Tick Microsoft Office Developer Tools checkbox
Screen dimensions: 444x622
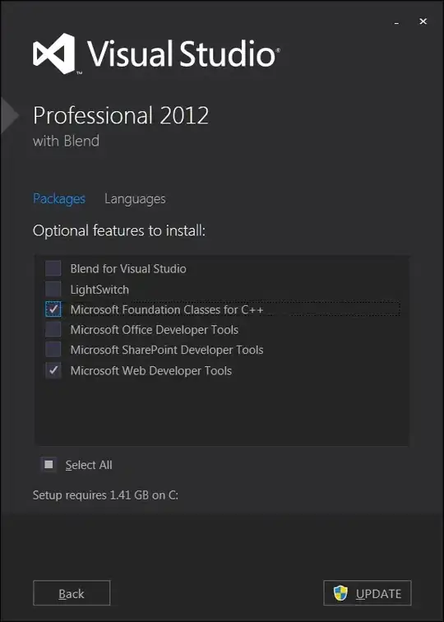click(53, 330)
